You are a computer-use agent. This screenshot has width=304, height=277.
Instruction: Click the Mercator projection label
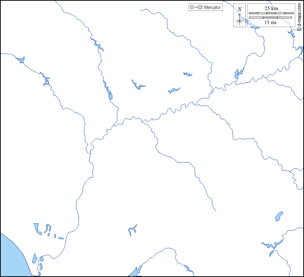click(212, 7)
